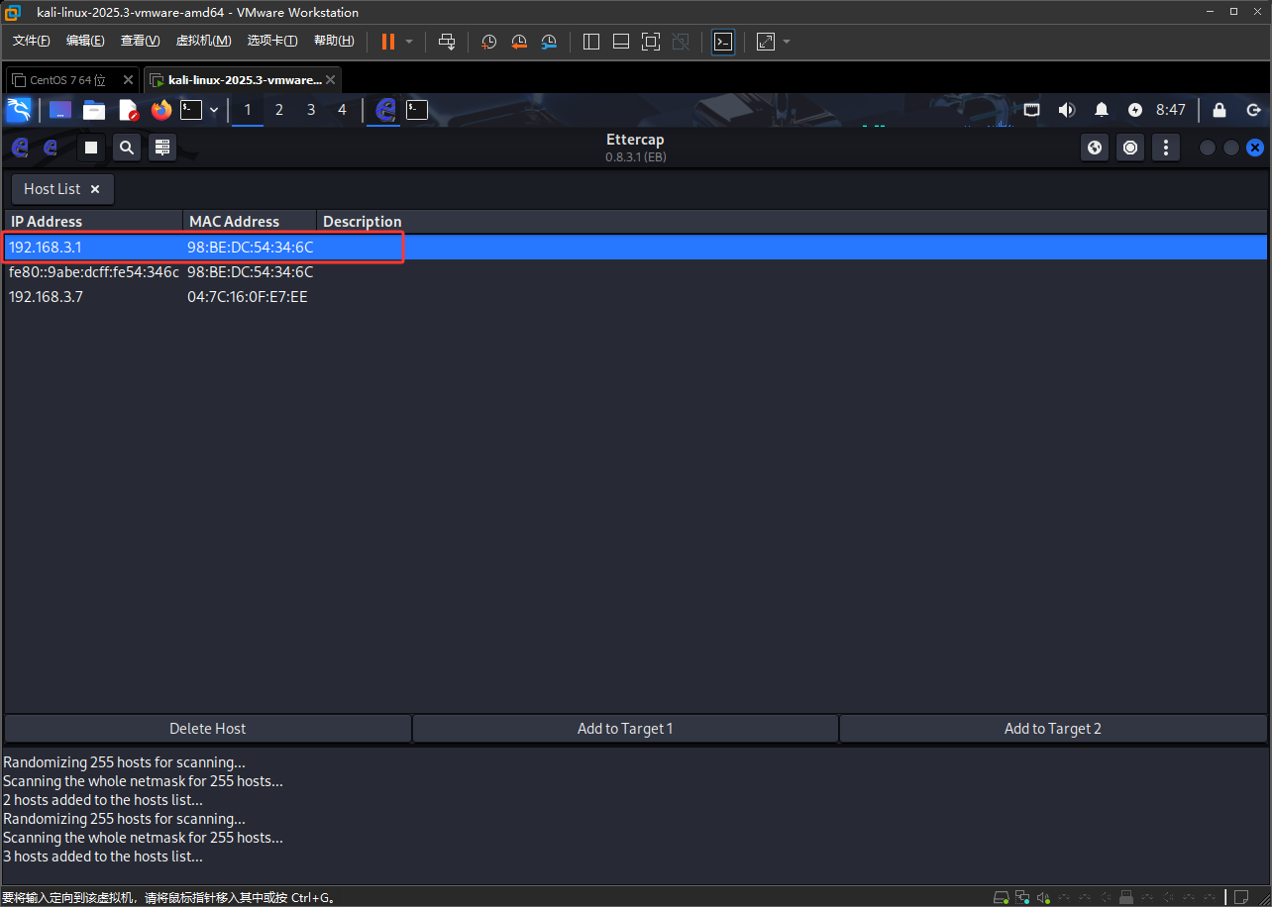Screen dimensions: 1272x907
Task: Open the VMware 编辑(E) menu
Action: pos(85,41)
